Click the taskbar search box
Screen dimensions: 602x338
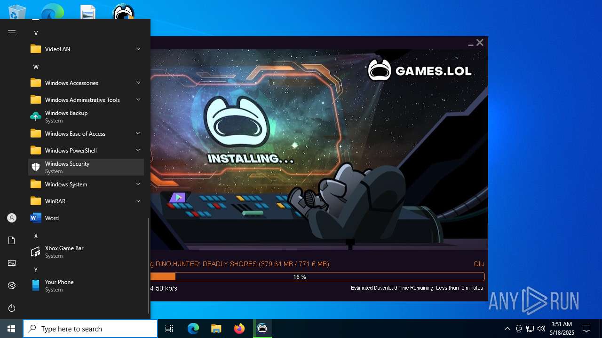[90, 329]
